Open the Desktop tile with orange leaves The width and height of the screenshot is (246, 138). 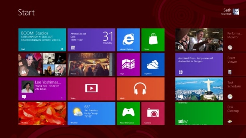pyautogui.click(x=42, y=113)
